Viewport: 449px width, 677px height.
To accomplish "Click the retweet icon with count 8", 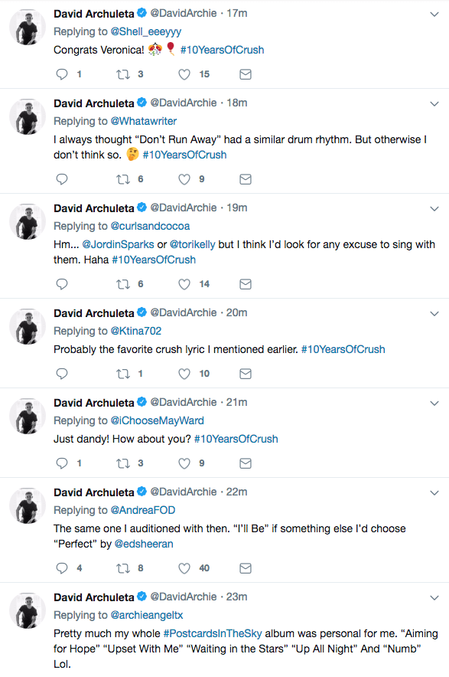I will point(121,568).
